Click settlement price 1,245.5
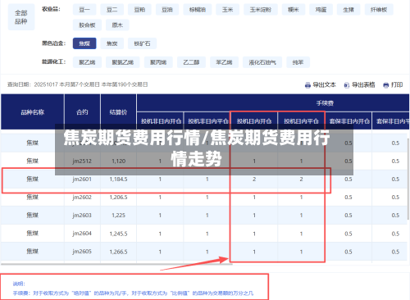 [x=118, y=234]
